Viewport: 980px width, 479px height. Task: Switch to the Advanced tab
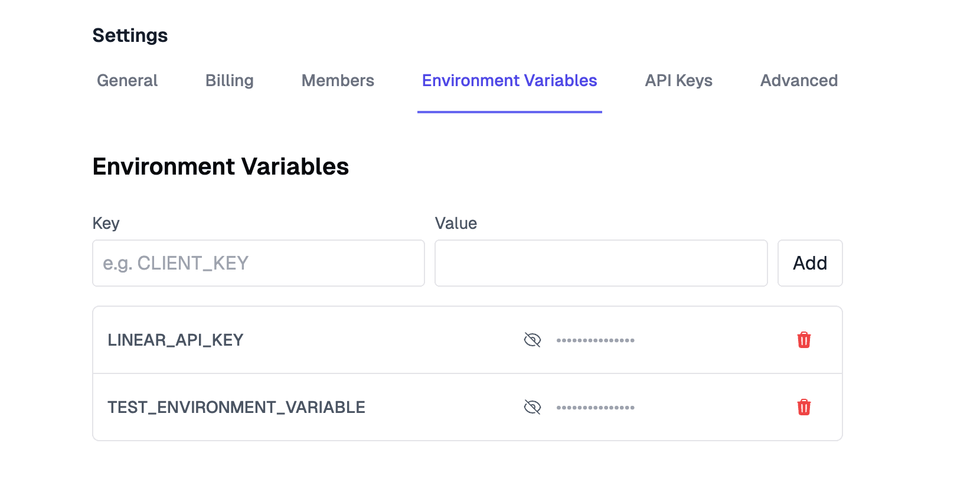(x=799, y=80)
